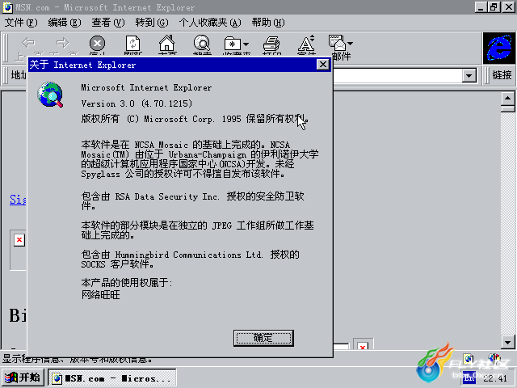Click the Refresh page toolbar icon
517x388 pixels.
132,43
